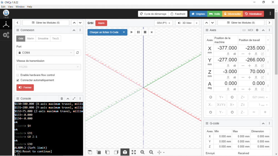This screenshot has width=278, height=156.
Task: Uncheck Connecter automatiquement
Action: (18, 80)
